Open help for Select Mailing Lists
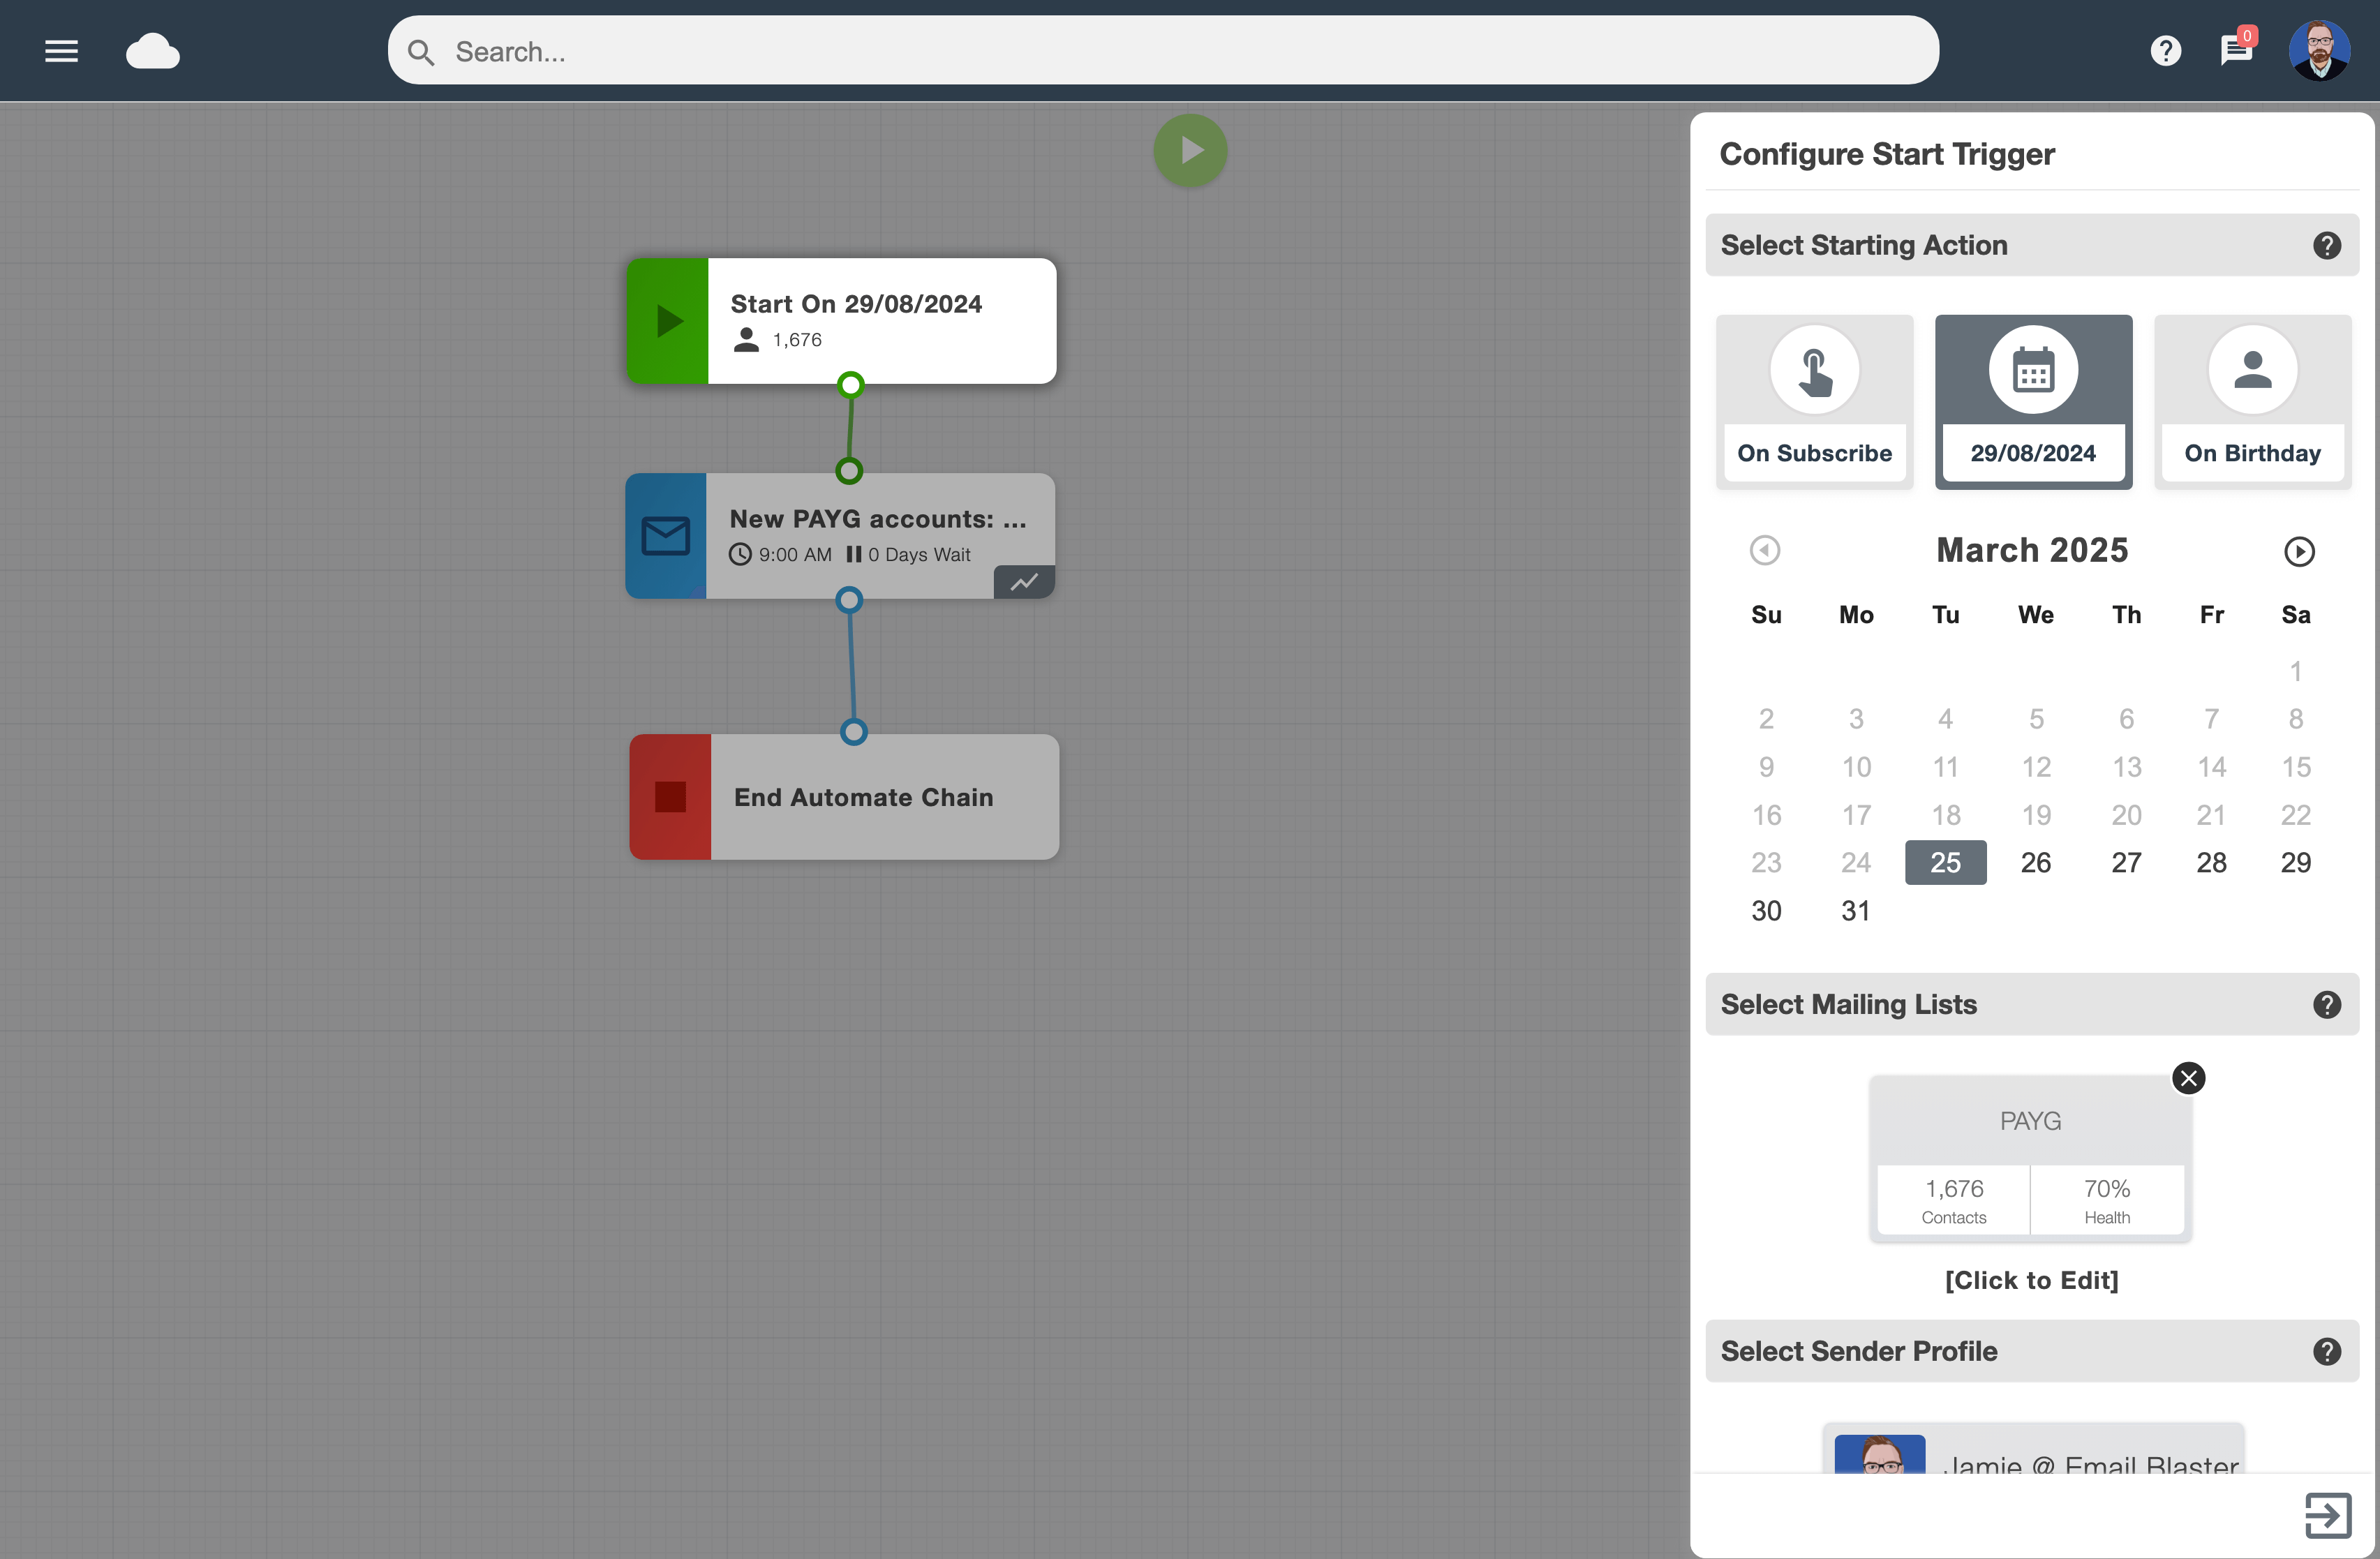Image resolution: width=2380 pixels, height=1559 pixels. (x=2327, y=1004)
